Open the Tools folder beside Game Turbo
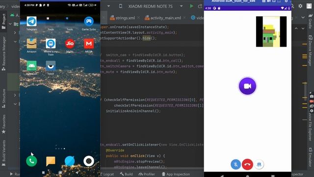This screenshot has width=314, height=177. click(x=70, y=22)
